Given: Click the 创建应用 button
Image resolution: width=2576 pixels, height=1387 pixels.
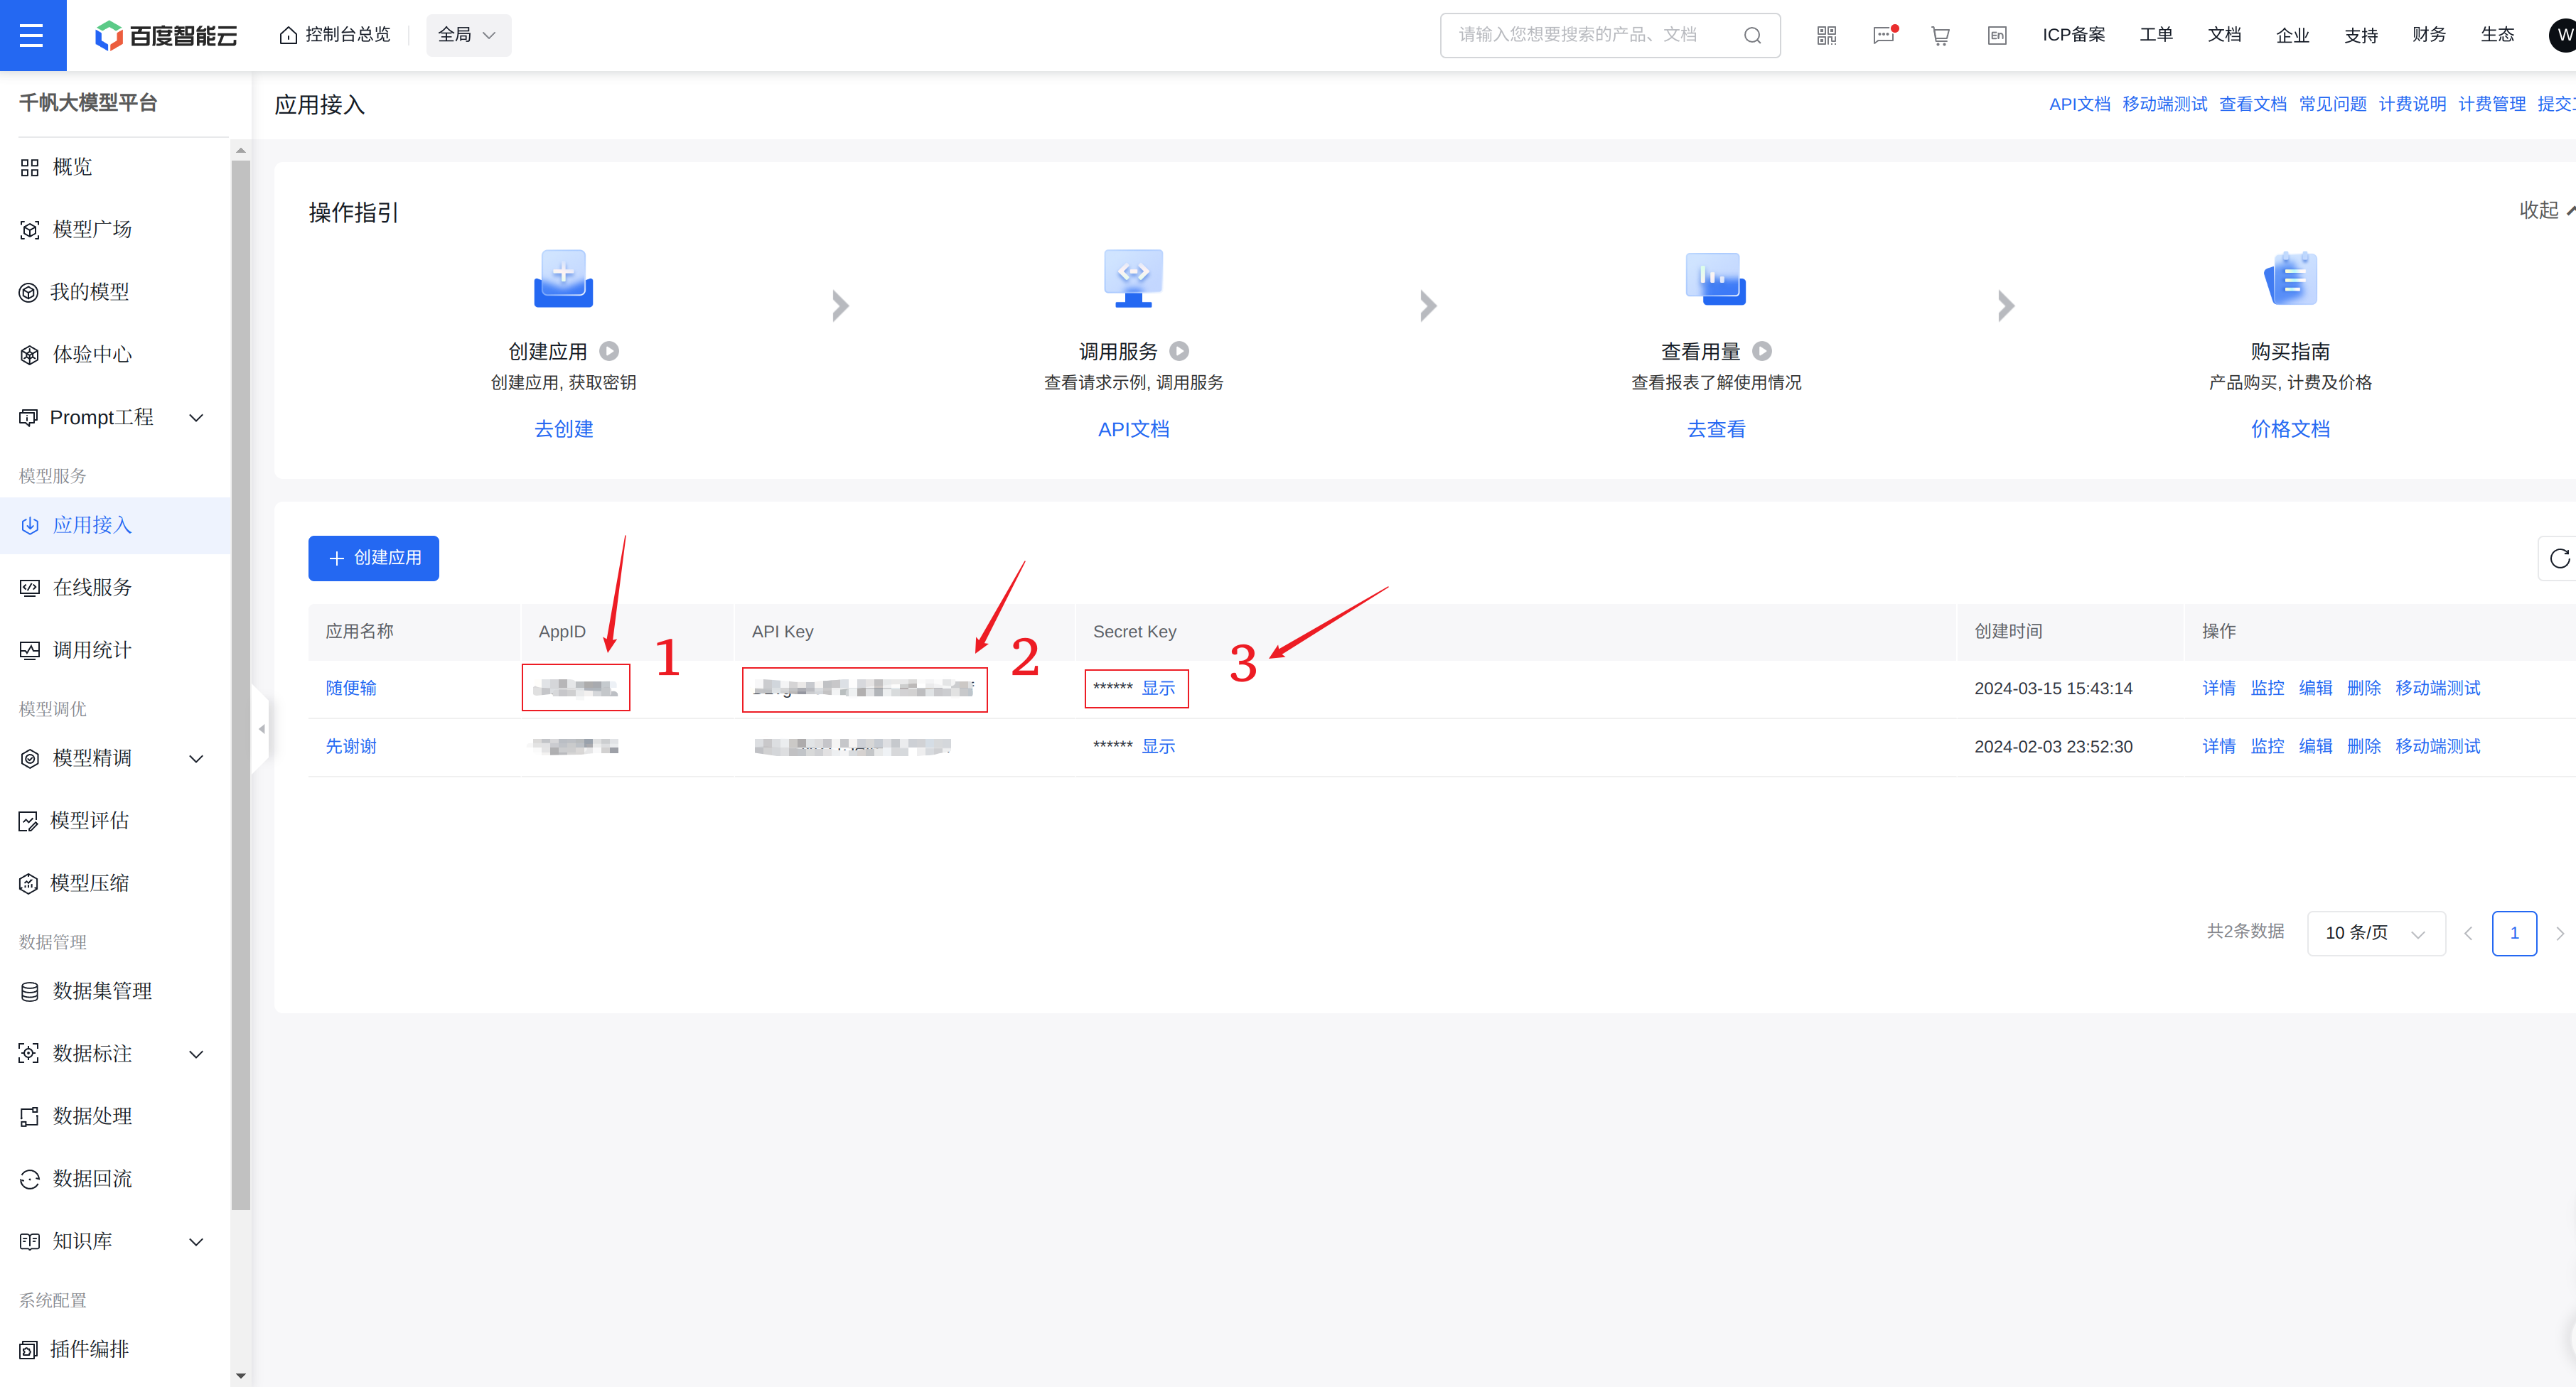Looking at the screenshot, I should coord(373,558).
